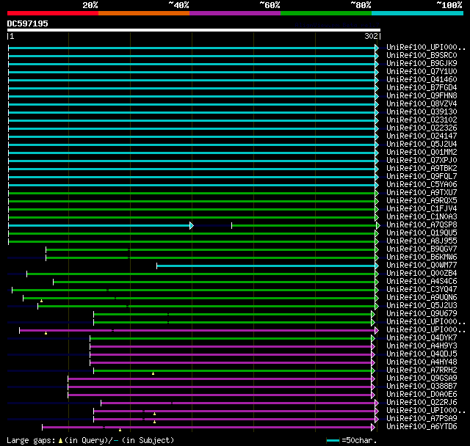This screenshot has width=470, height=446.
Task: Click the red 20% identity legend segment
Action: point(53,13)
